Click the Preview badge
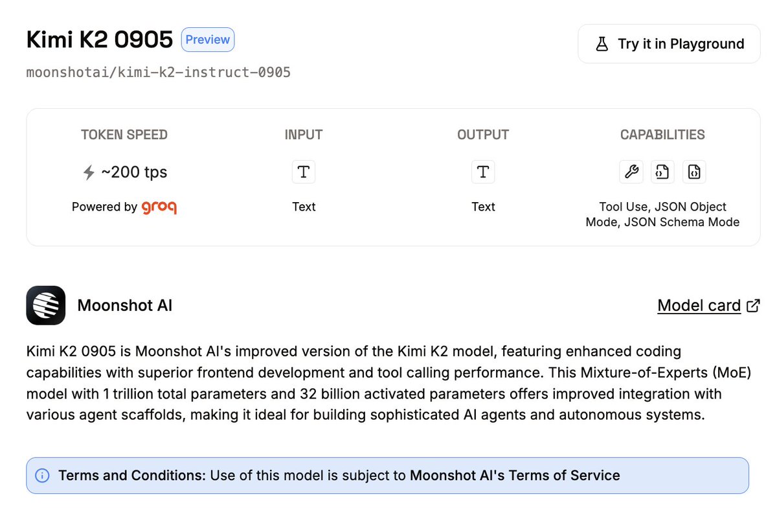 click(208, 40)
